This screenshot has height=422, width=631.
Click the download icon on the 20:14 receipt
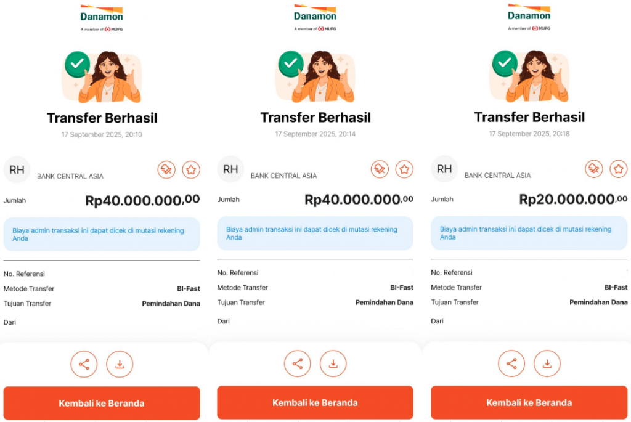click(333, 363)
